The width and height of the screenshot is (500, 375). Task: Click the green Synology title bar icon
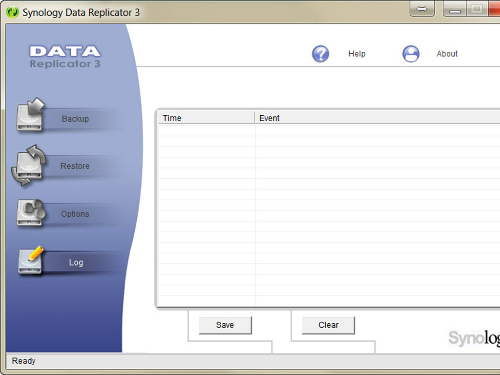pos(13,12)
